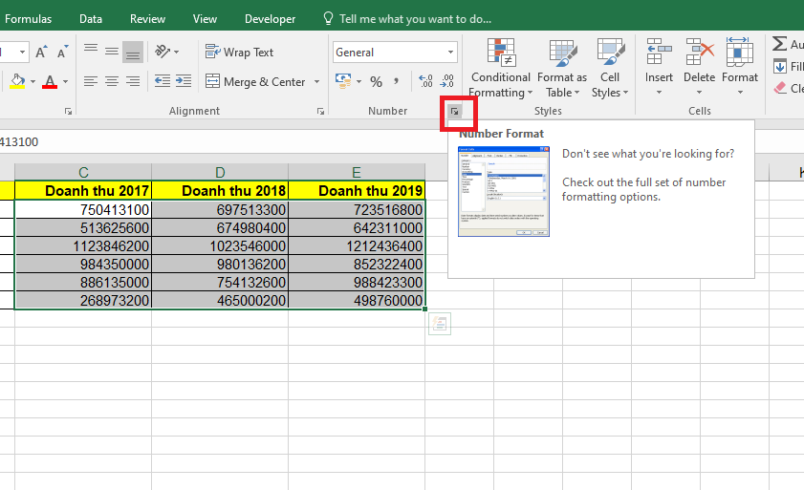804x490 pixels.
Task: Click the Quick Analysis icon below selection
Action: pyautogui.click(x=439, y=325)
